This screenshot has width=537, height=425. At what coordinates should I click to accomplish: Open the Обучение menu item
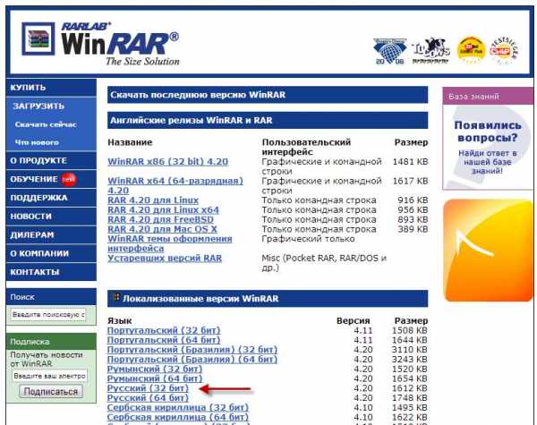pos(51,179)
